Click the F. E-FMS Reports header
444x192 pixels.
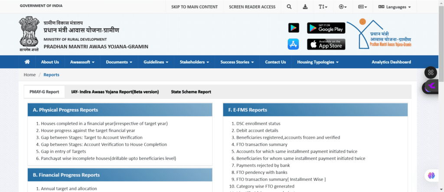[315, 110]
